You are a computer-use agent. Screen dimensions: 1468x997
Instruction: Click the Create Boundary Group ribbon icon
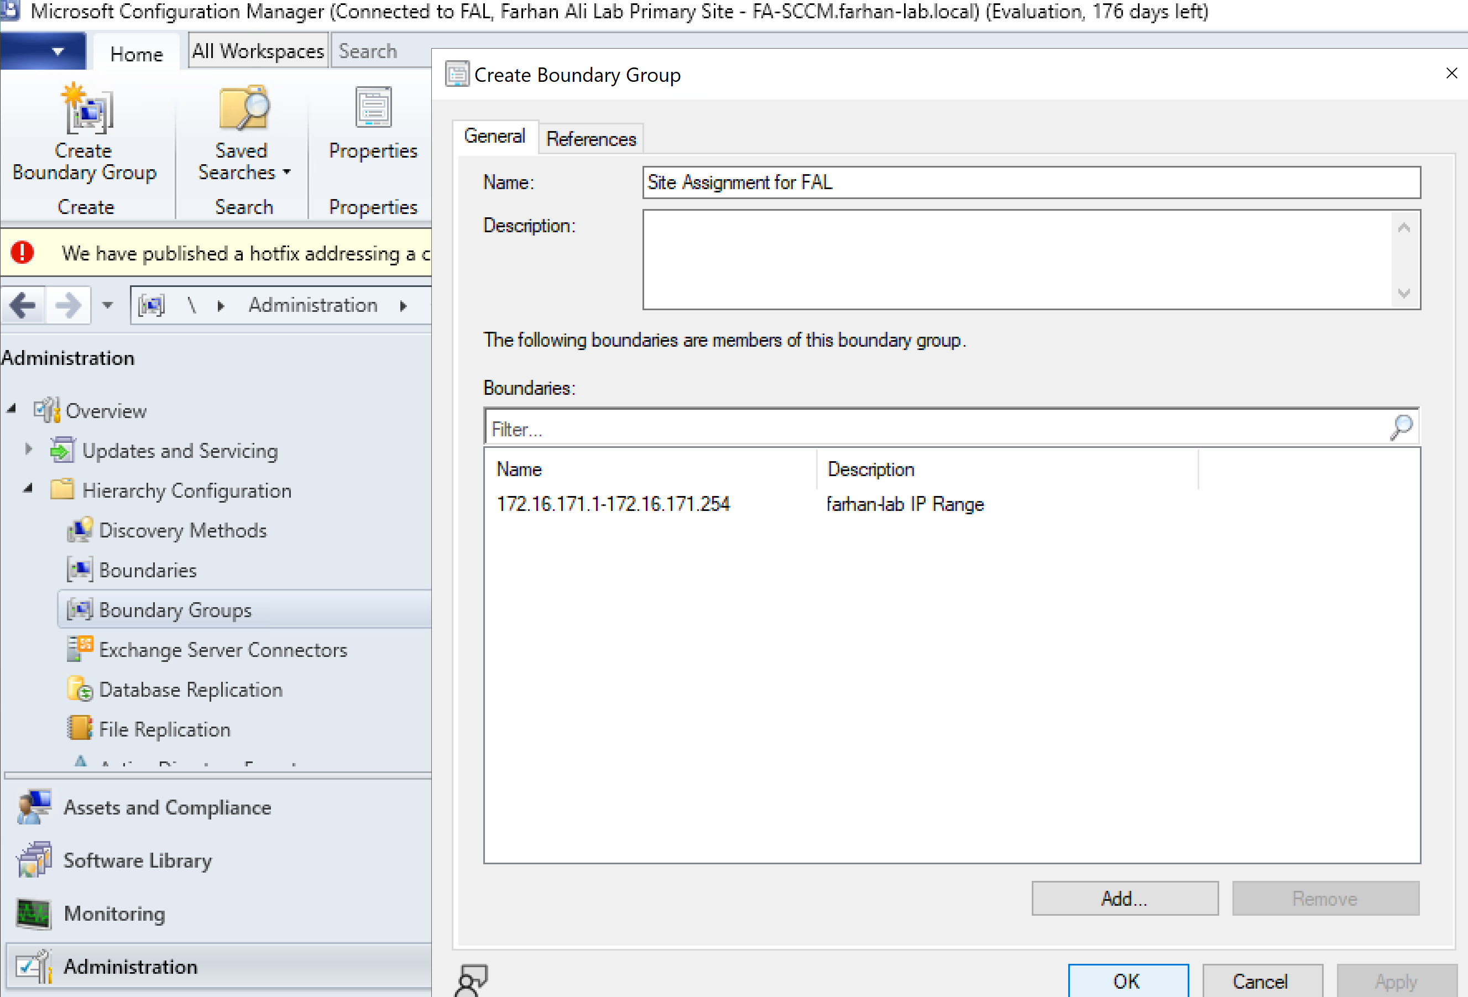[x=87, y=109]
